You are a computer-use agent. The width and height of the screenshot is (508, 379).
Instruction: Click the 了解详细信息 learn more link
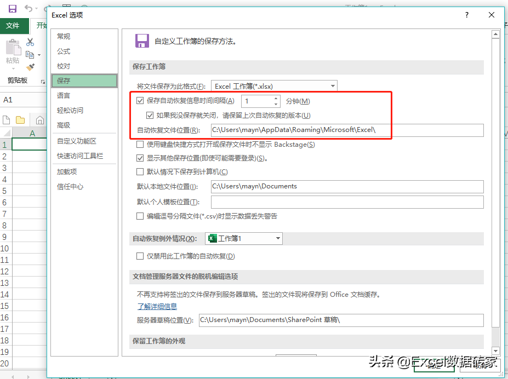157,306
